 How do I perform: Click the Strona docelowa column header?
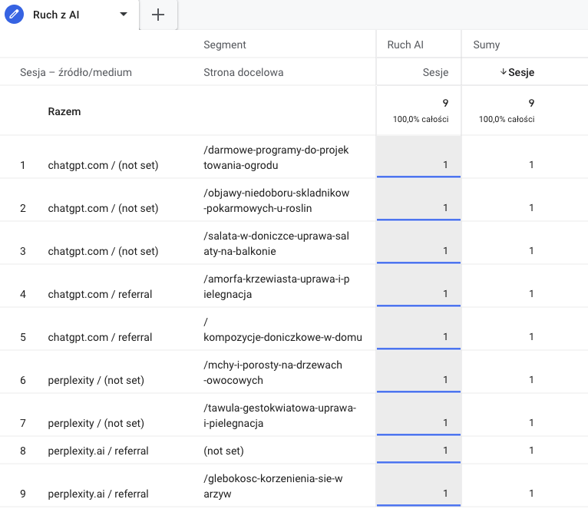pyautogui.click(x=243, y=72)
